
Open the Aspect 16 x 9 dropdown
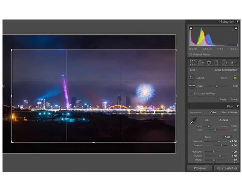pyautogui.click(x=225, y=78)
